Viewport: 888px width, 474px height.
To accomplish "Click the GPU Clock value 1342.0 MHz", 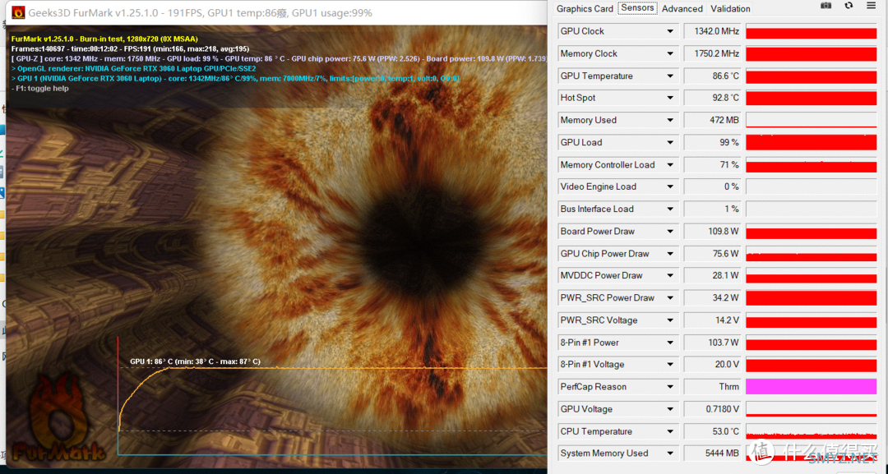I will [712, 32].
